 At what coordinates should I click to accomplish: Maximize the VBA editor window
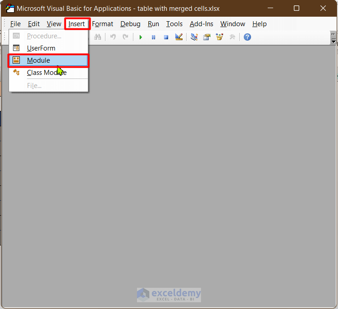297,8
